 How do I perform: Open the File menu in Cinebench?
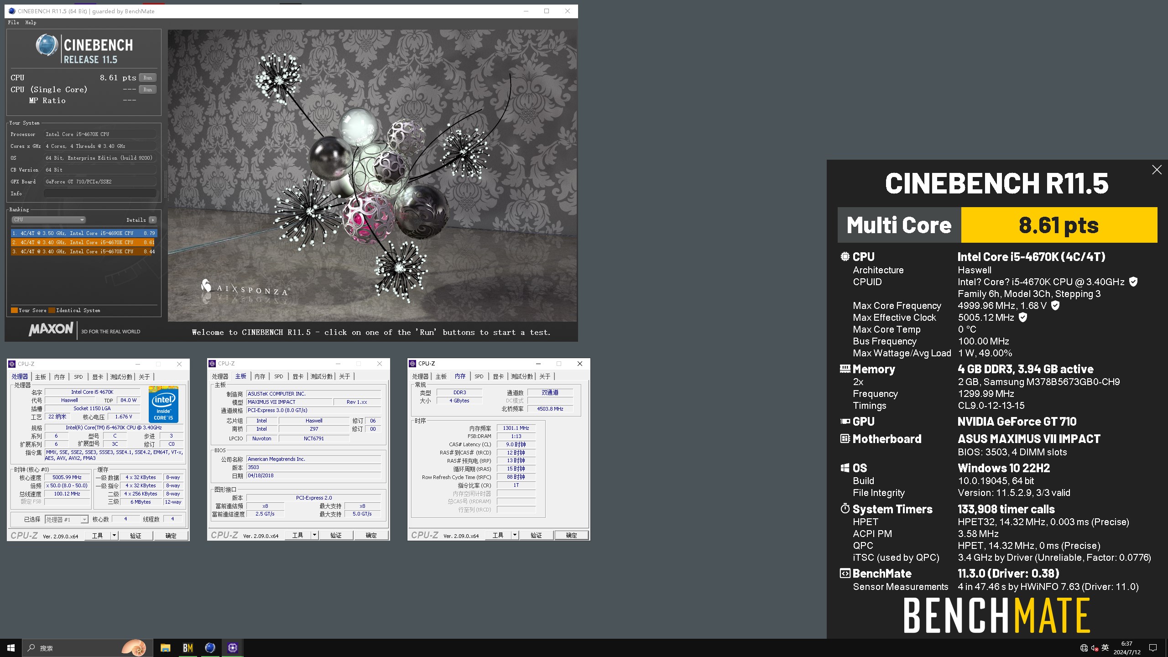pyautogui.click(x=13, y=22)
